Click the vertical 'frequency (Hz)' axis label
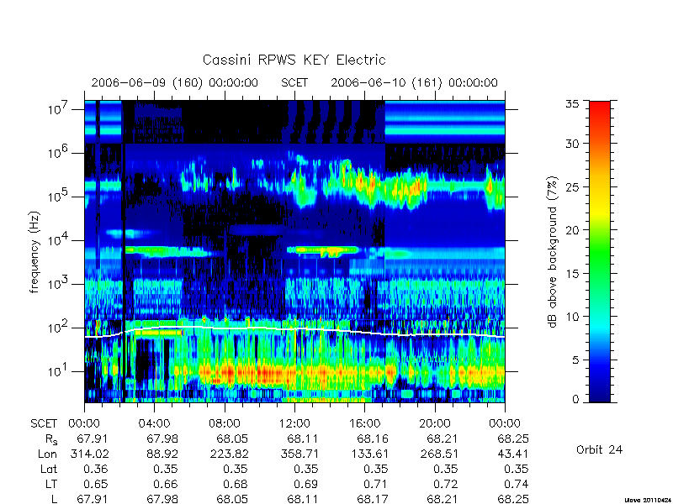The width and height of the screenshot is (673, 504). [34, 252]
